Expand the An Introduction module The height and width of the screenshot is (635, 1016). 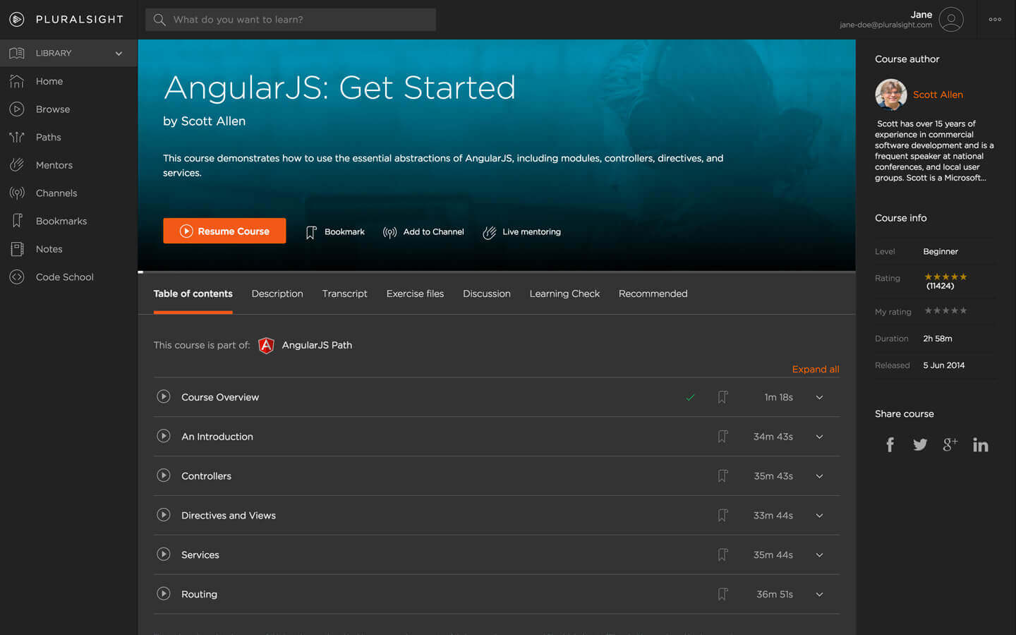click(x=819, y=437)
